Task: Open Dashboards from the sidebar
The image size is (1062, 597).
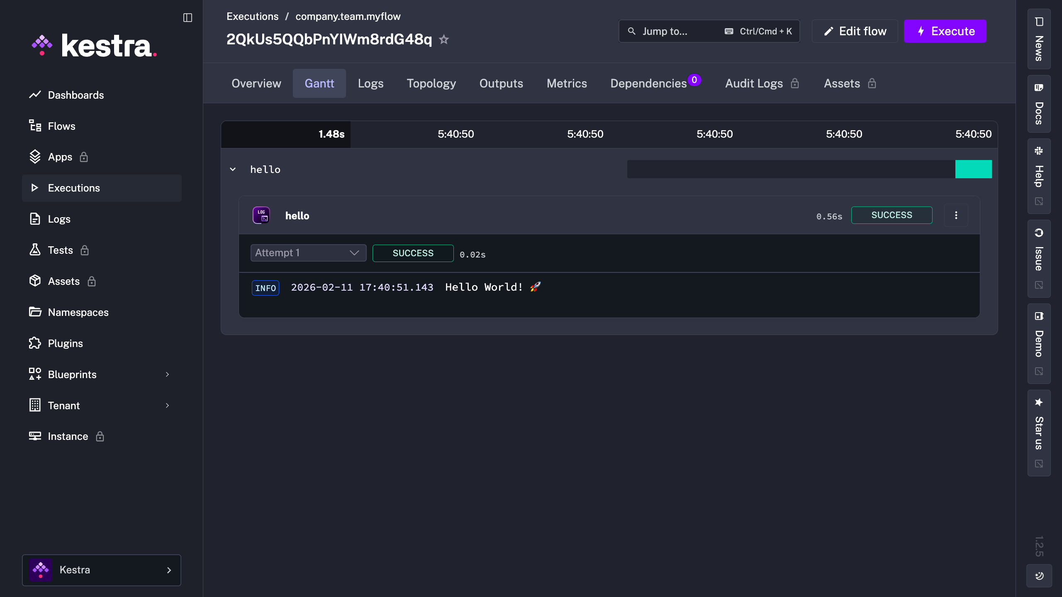Action: click(x=76, y=95)
